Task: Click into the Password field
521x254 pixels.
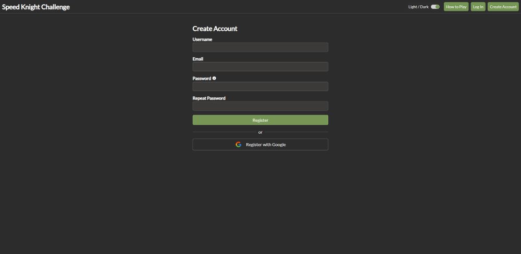Action: pos(260,86)
